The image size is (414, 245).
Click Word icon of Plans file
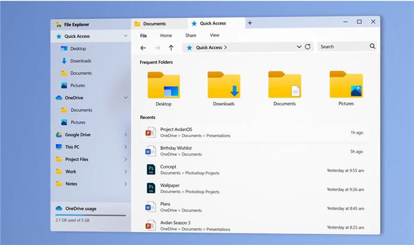pos(151,207)
